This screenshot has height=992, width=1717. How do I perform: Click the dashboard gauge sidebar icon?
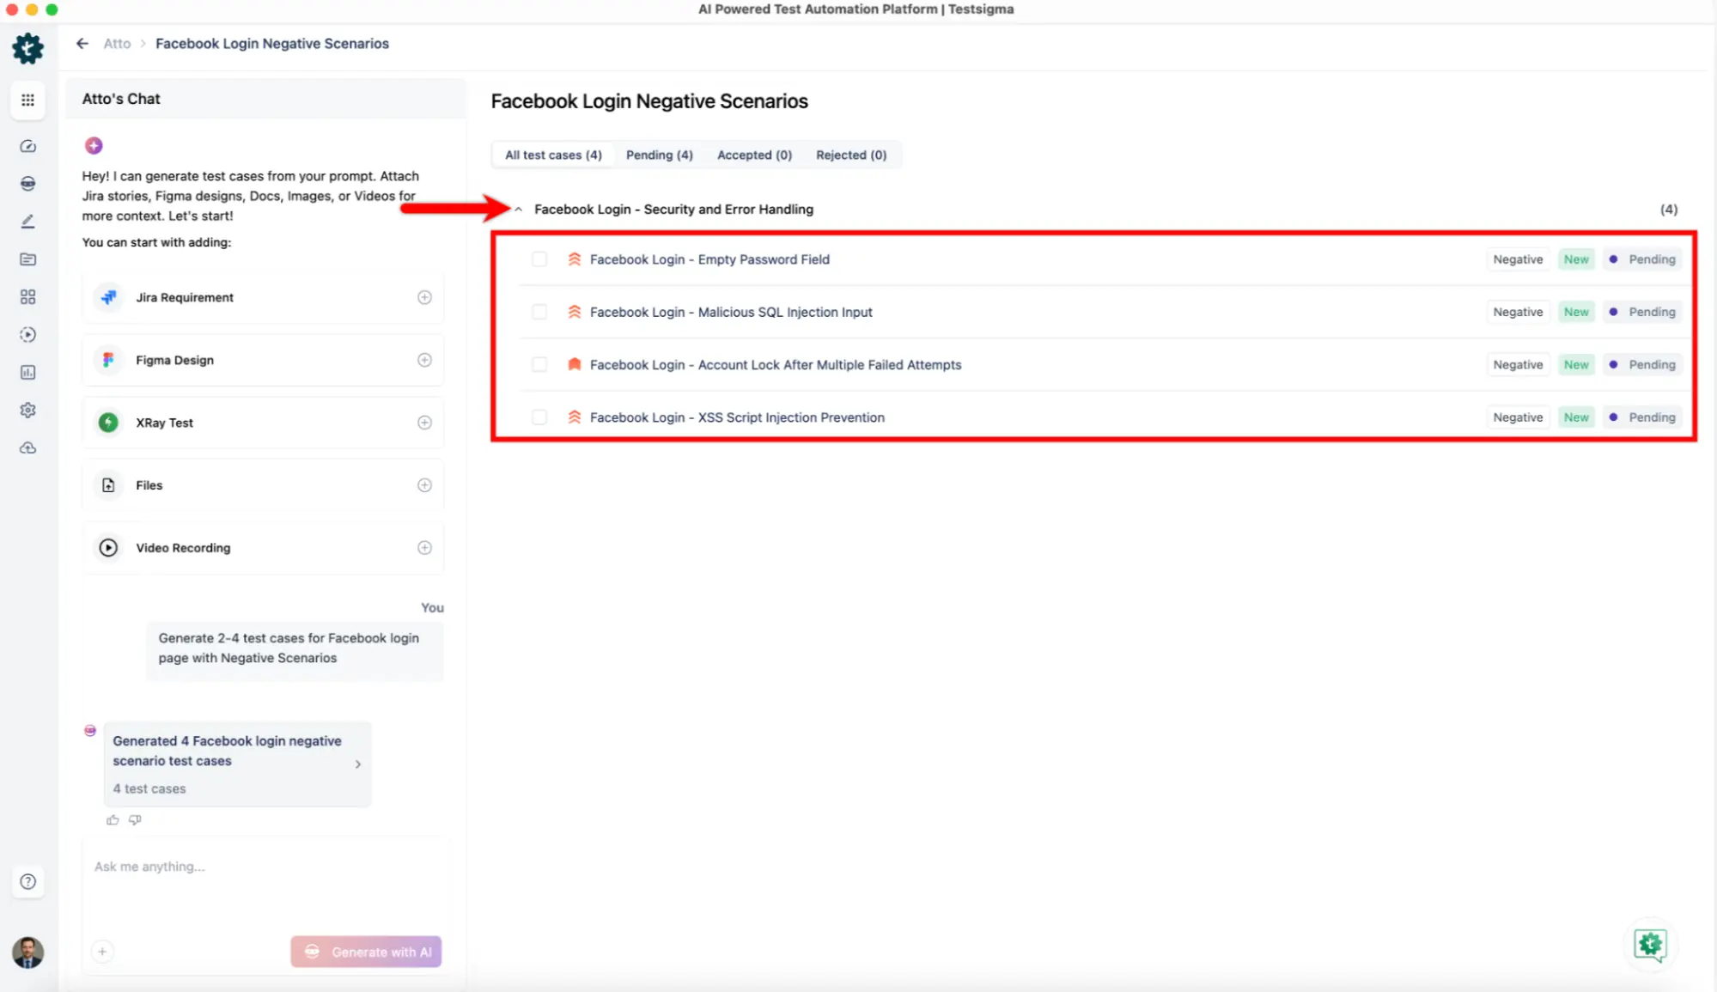[x=27, y=146]
